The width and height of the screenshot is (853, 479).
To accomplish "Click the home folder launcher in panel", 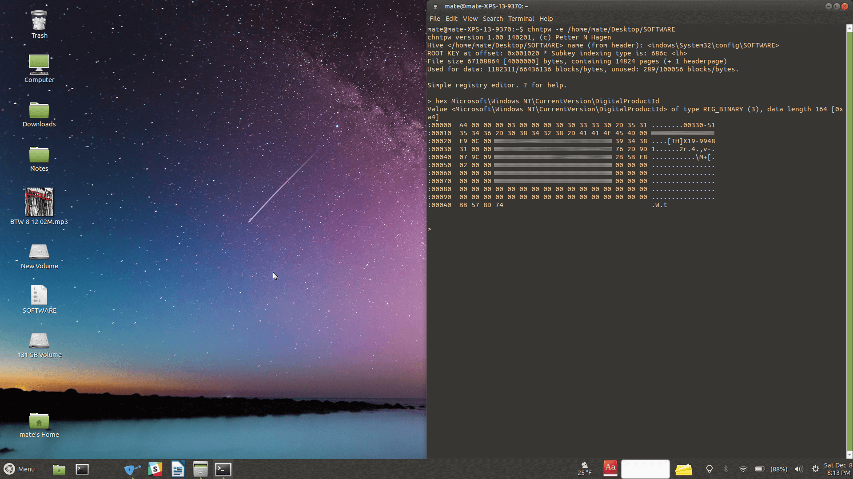I will click(59, 469).
